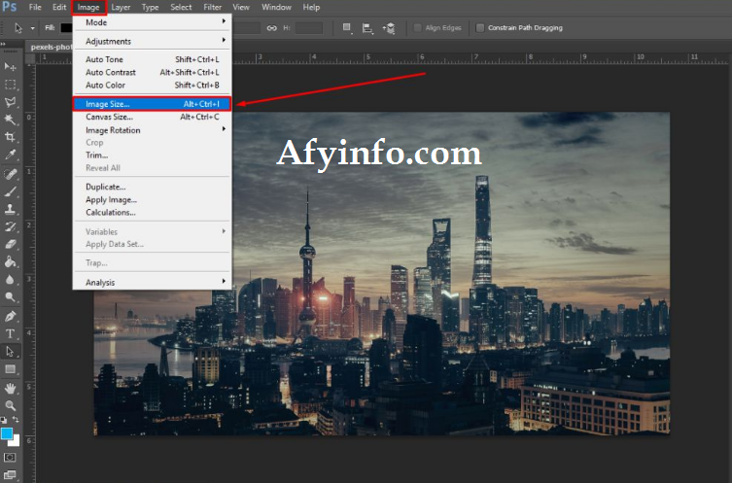Open the tool preset picker dropdown
Image resolution: width=732 pixels, height=483 pixels.
[x=33, y=28]
